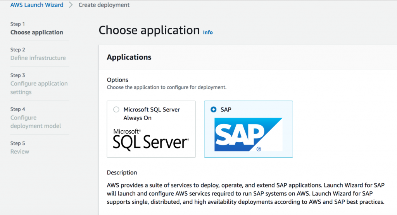Click the Applications panel header
The width and height of the screenshot is (397, 215).
click(129, 57)
